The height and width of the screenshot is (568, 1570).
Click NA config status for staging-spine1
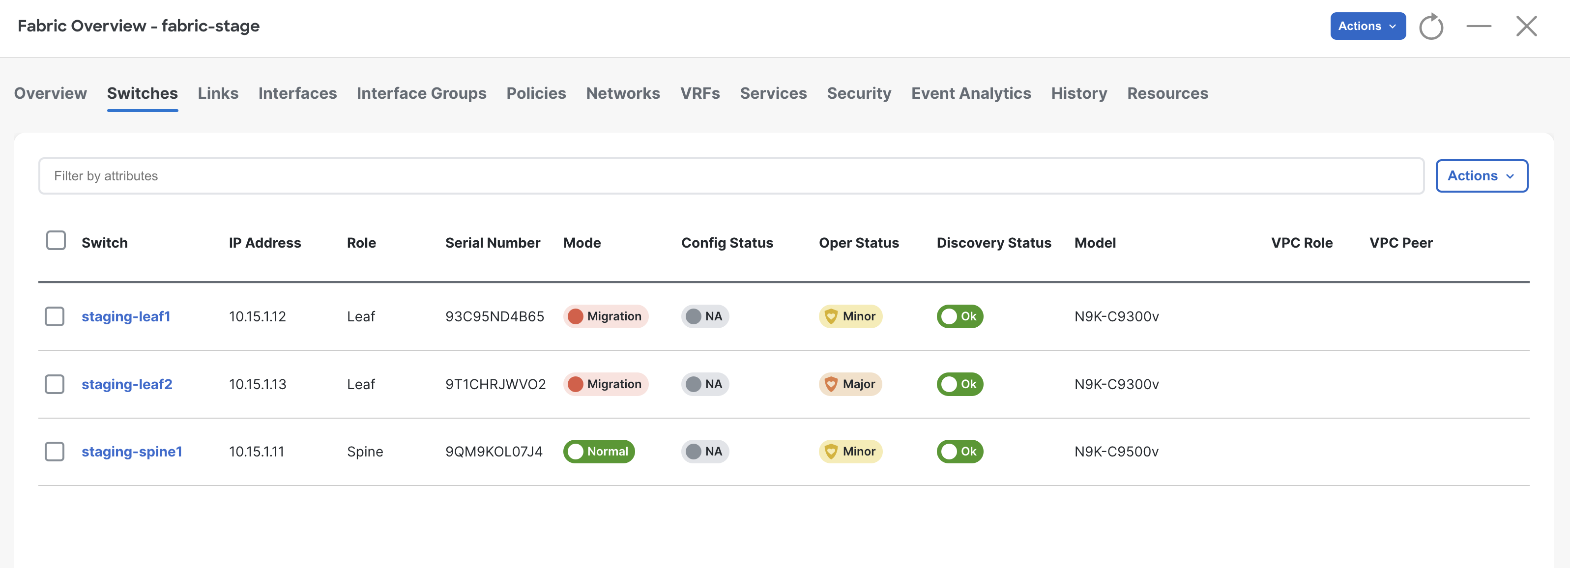[x=705, y=452]
